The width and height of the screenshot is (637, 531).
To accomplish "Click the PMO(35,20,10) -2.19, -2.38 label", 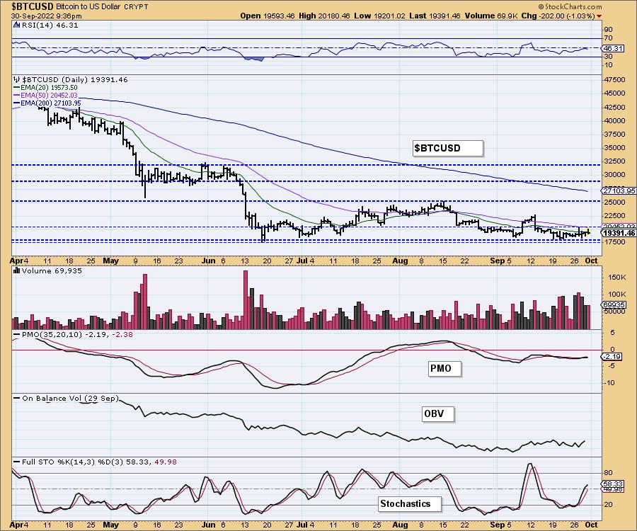I will [77, 334].
